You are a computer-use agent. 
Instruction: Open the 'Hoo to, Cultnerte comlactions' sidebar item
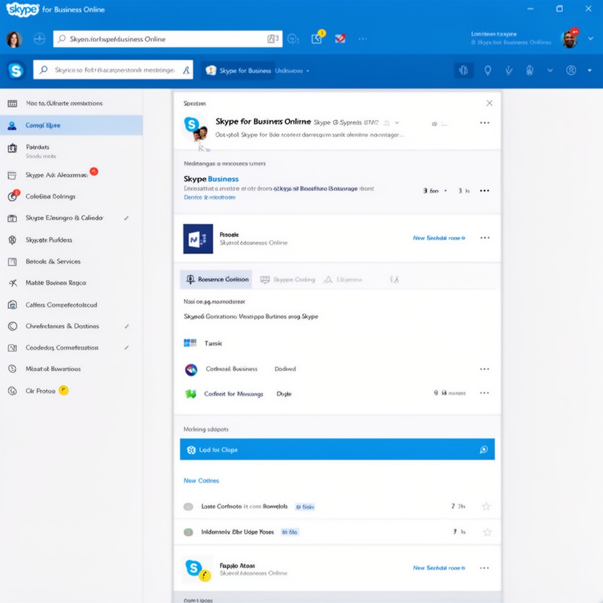coord(71,104)
